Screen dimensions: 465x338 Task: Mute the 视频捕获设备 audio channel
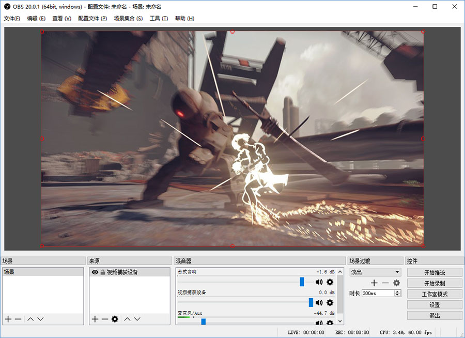(x=319, y=302)
